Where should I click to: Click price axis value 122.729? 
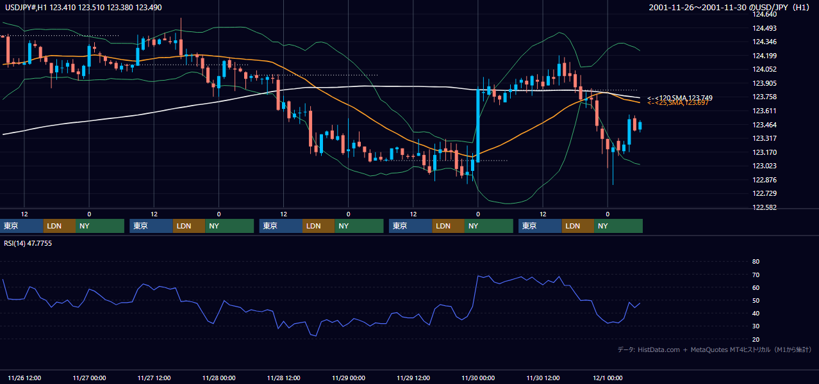(x=764, y=193)
